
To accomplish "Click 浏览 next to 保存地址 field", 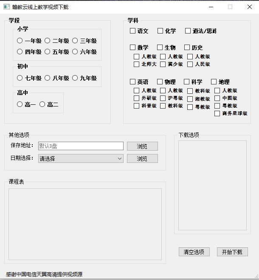I will tap(142, 146).
